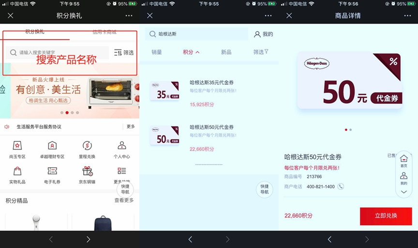This screenshot has height=248, width=418.
Task: Select fourth banner carousel dot on 积分换礼
Action: point(77,113)
